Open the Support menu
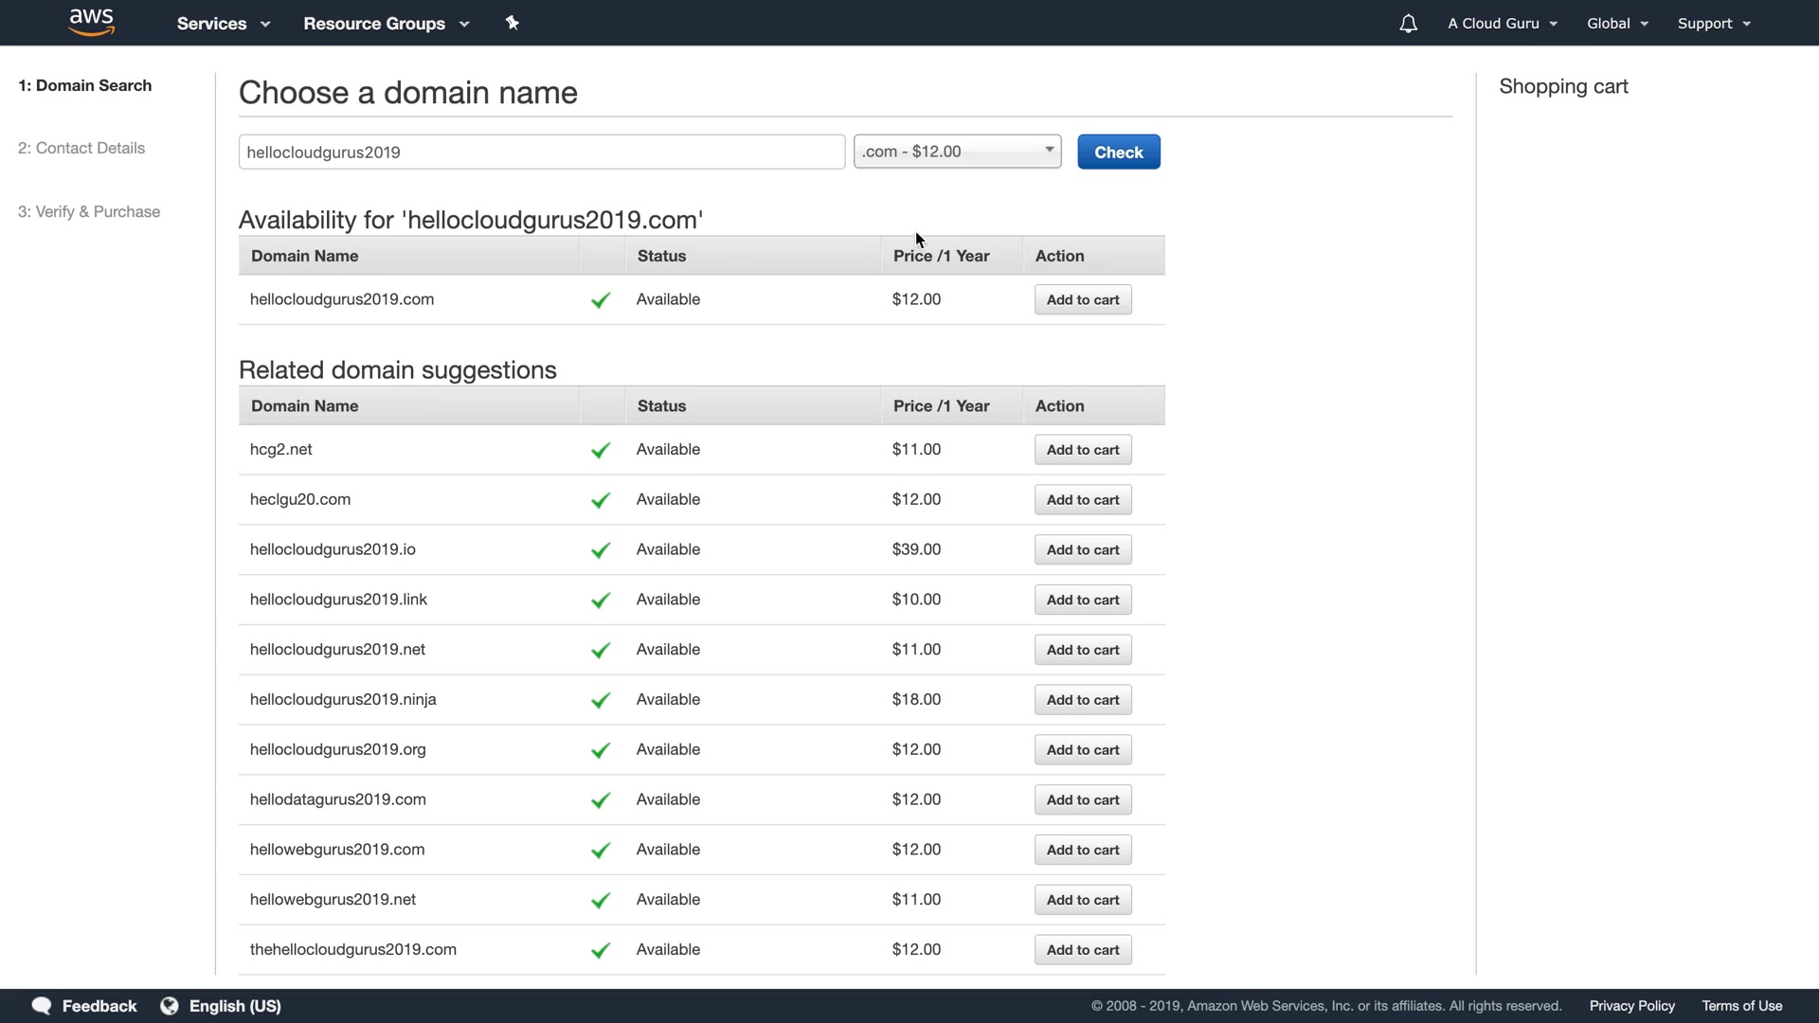Image resolution: width=1819 pixels, height=1023 pixels. tap(1713, 24)
